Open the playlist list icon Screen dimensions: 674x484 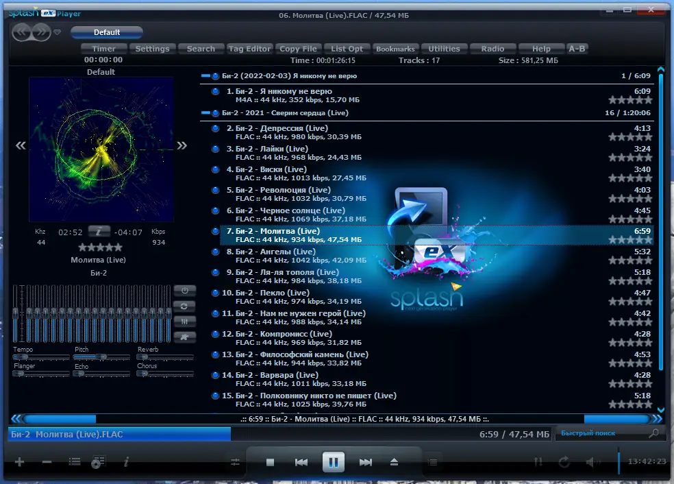(x=74, y=462)
